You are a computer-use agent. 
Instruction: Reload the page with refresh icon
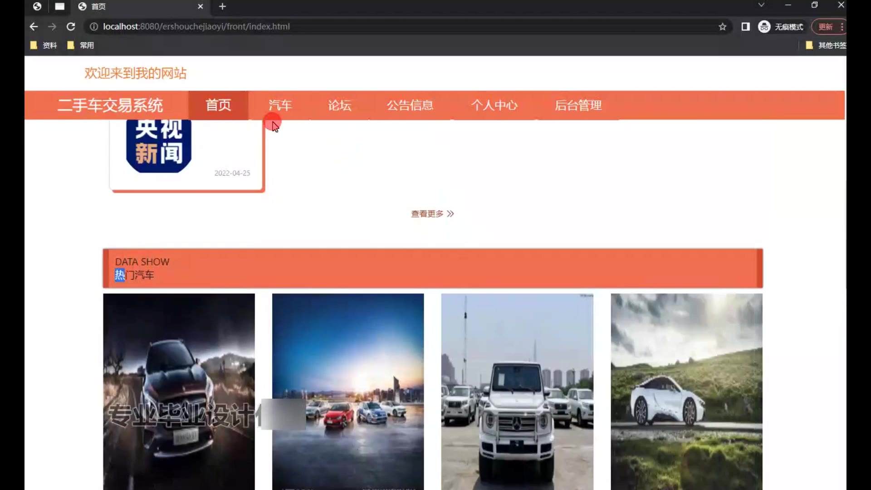71,27
